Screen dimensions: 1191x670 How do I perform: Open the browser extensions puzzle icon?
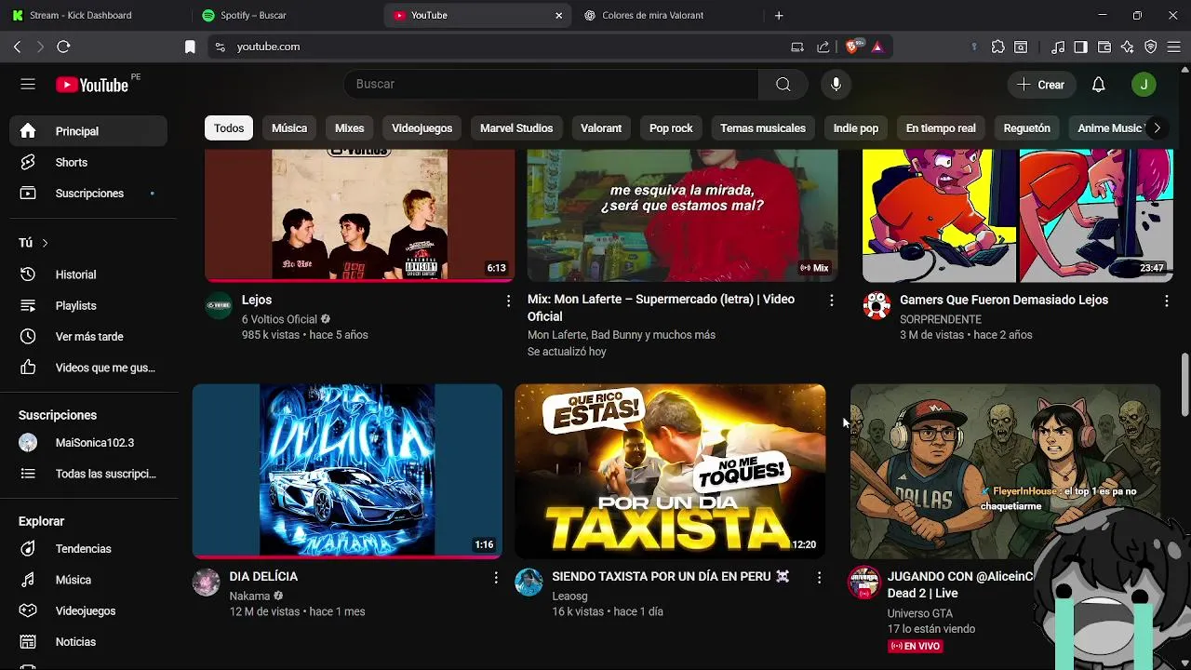click(997, 47)
